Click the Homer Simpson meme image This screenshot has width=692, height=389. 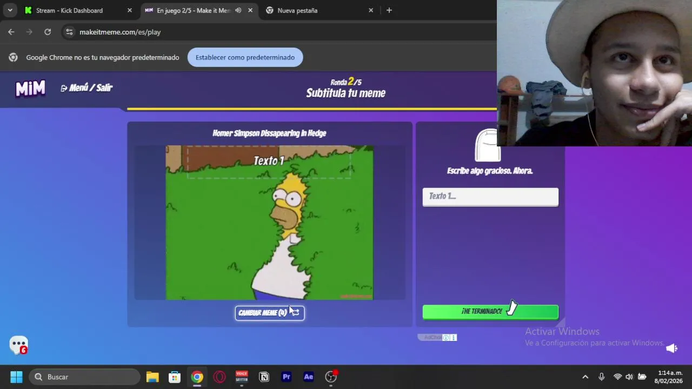[x=269, y=223]
